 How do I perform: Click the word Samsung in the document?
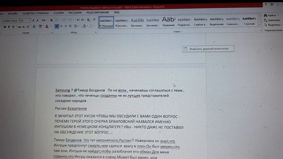coord(63,90)
